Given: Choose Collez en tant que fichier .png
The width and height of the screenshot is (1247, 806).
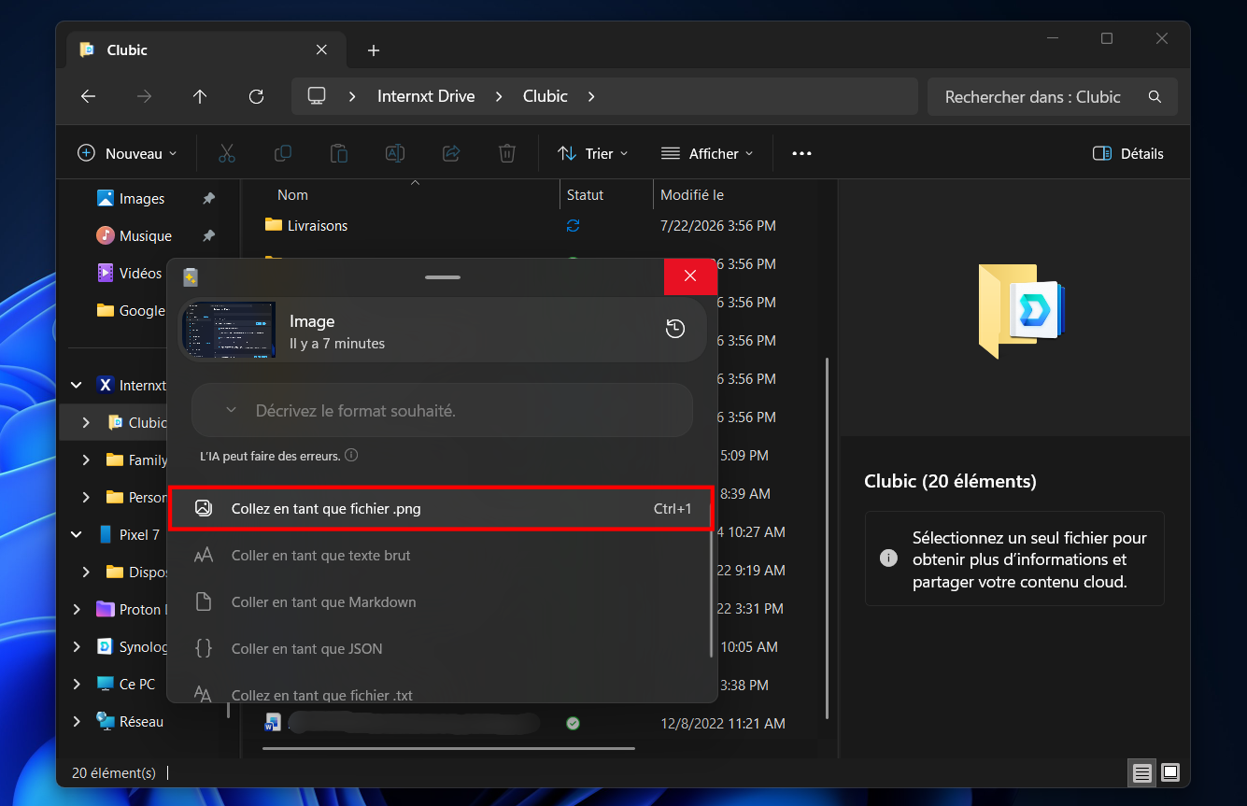Looking at the screenshot, I should click(x=440, y=509).
